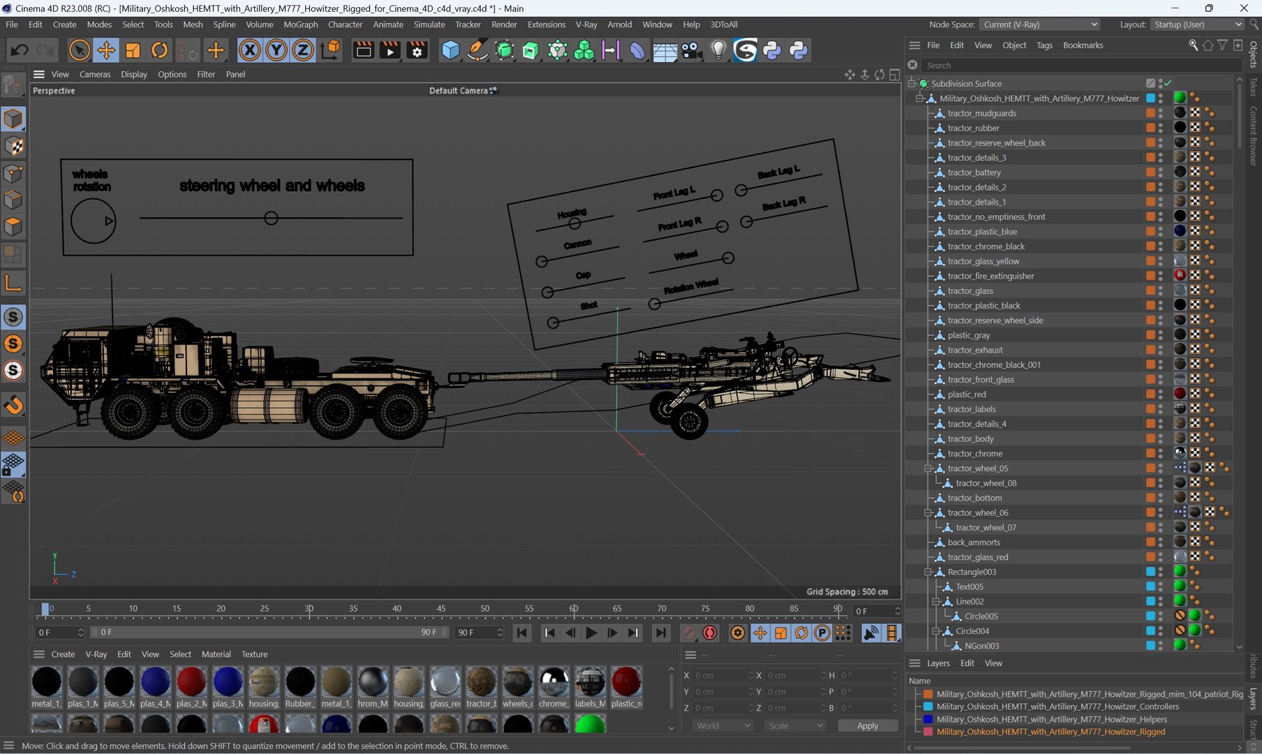Collapse the Line002 hierarchy
This screenshot has width=1262, height=754.
(936, 602)
